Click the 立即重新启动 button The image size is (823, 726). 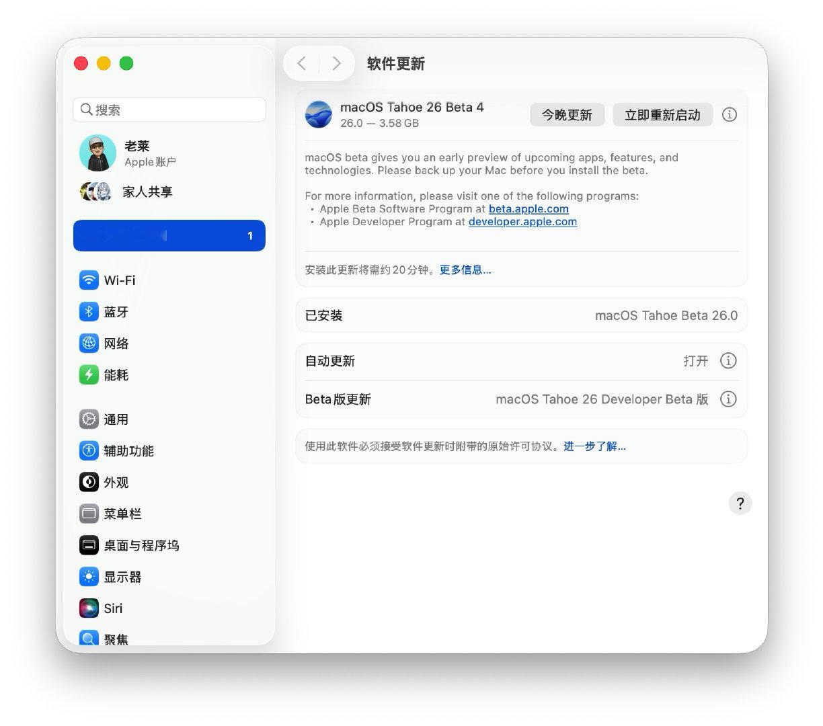pos(662,115)
